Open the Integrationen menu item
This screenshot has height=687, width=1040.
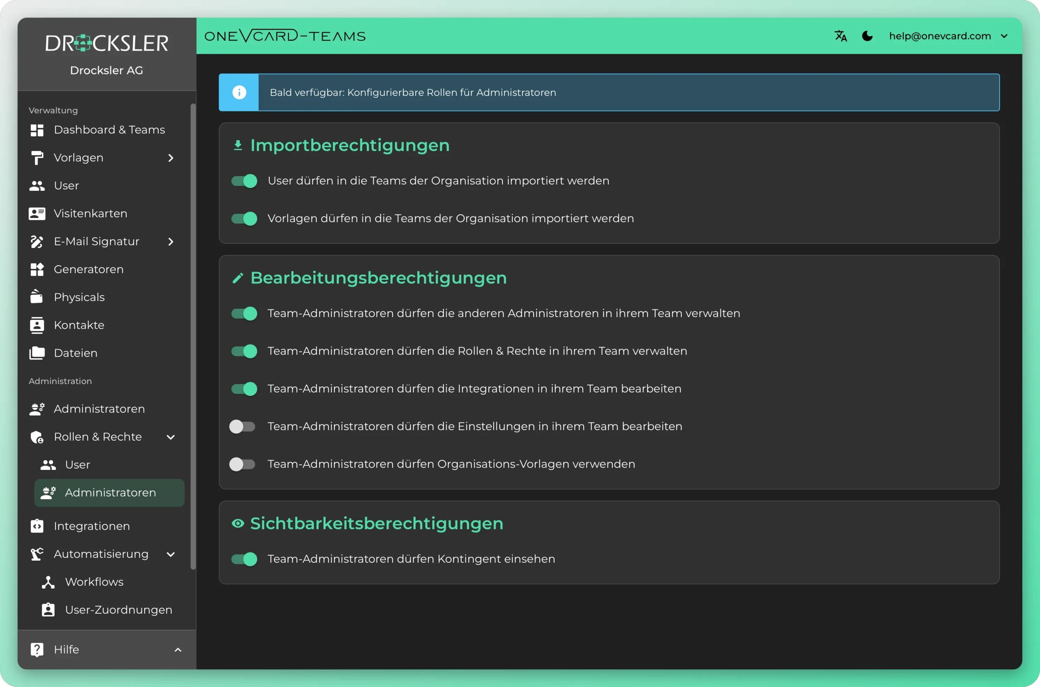click(x=107, y=526)
